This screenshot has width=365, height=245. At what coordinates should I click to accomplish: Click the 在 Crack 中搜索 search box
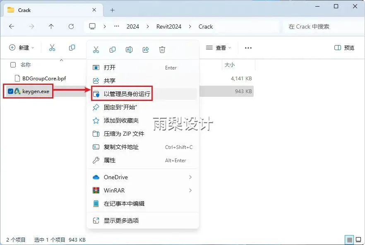pos(322,26)
